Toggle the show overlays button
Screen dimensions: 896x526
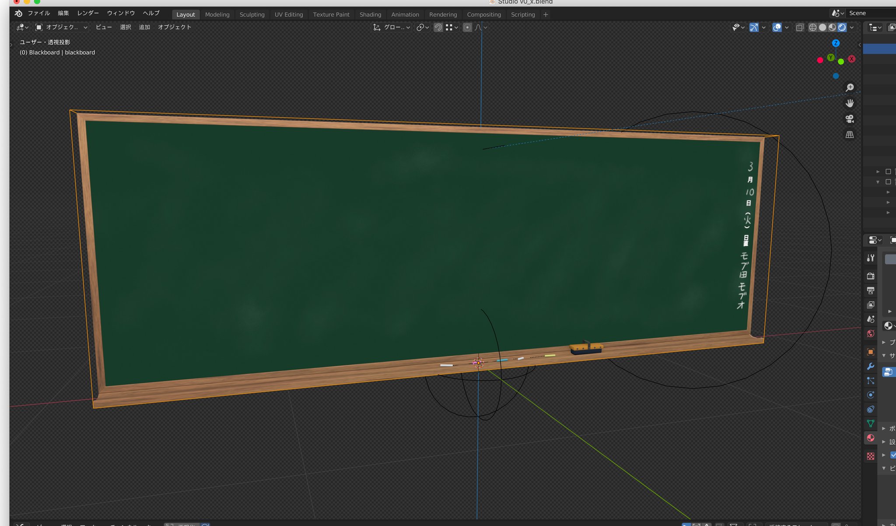777,28
